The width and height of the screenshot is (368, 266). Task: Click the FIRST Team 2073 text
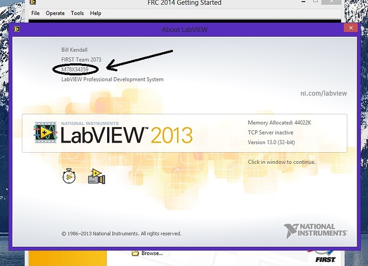coord(81,60)
